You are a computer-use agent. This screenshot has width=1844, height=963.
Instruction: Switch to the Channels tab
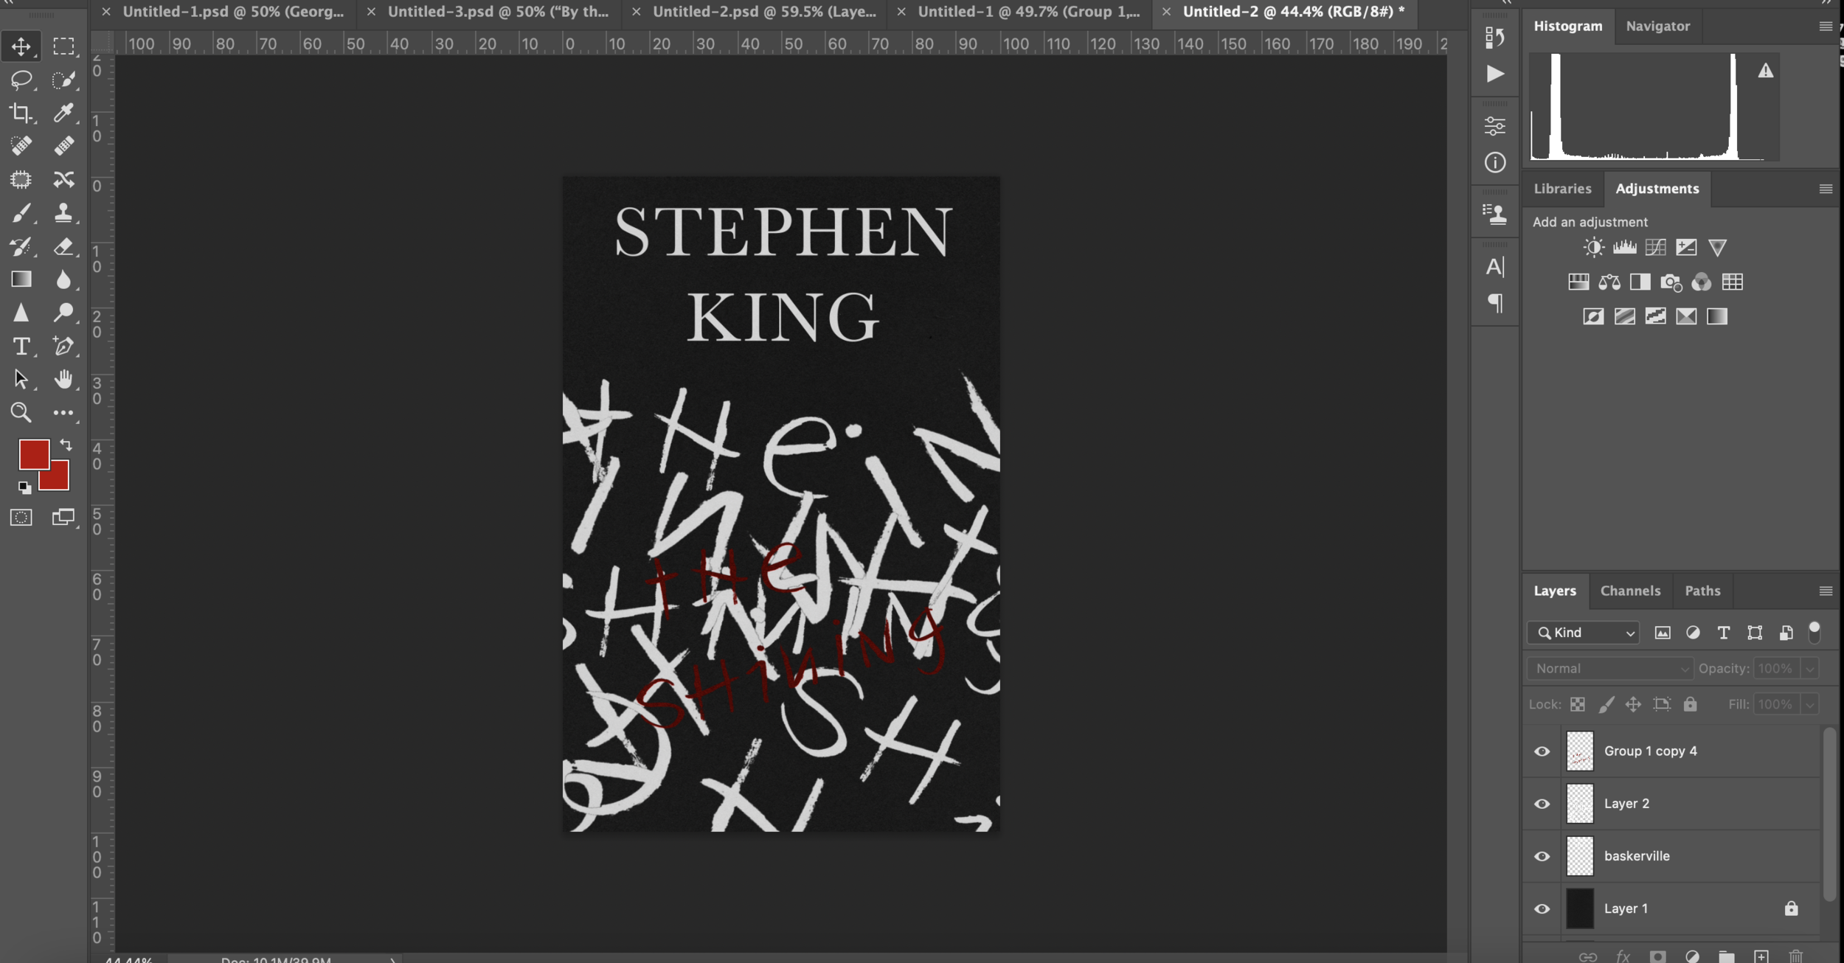point(1630,591)
